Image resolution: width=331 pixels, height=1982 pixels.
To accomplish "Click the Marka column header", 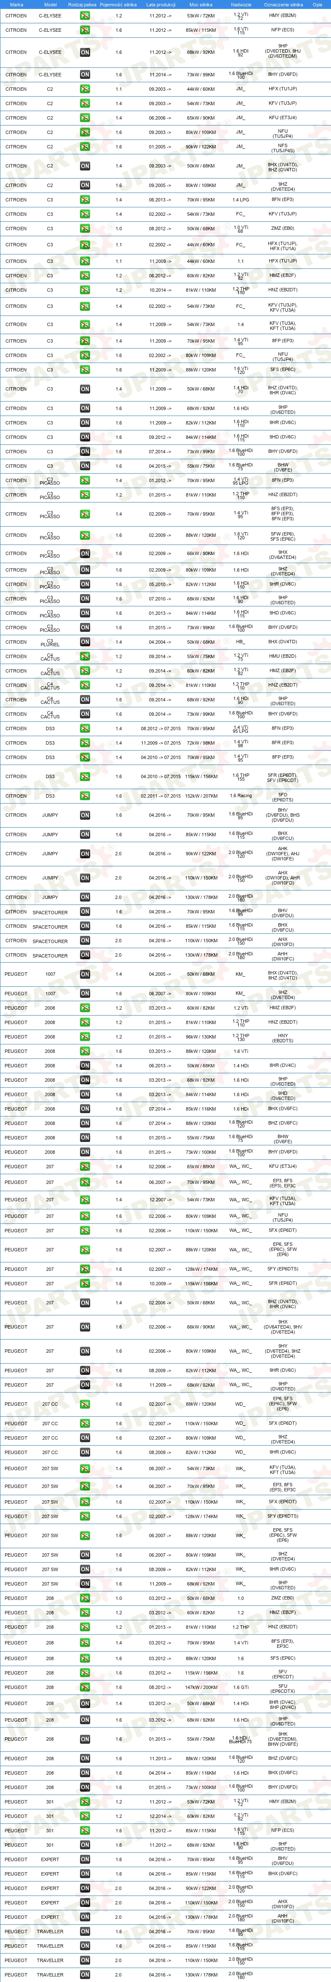I will [16, 5].
